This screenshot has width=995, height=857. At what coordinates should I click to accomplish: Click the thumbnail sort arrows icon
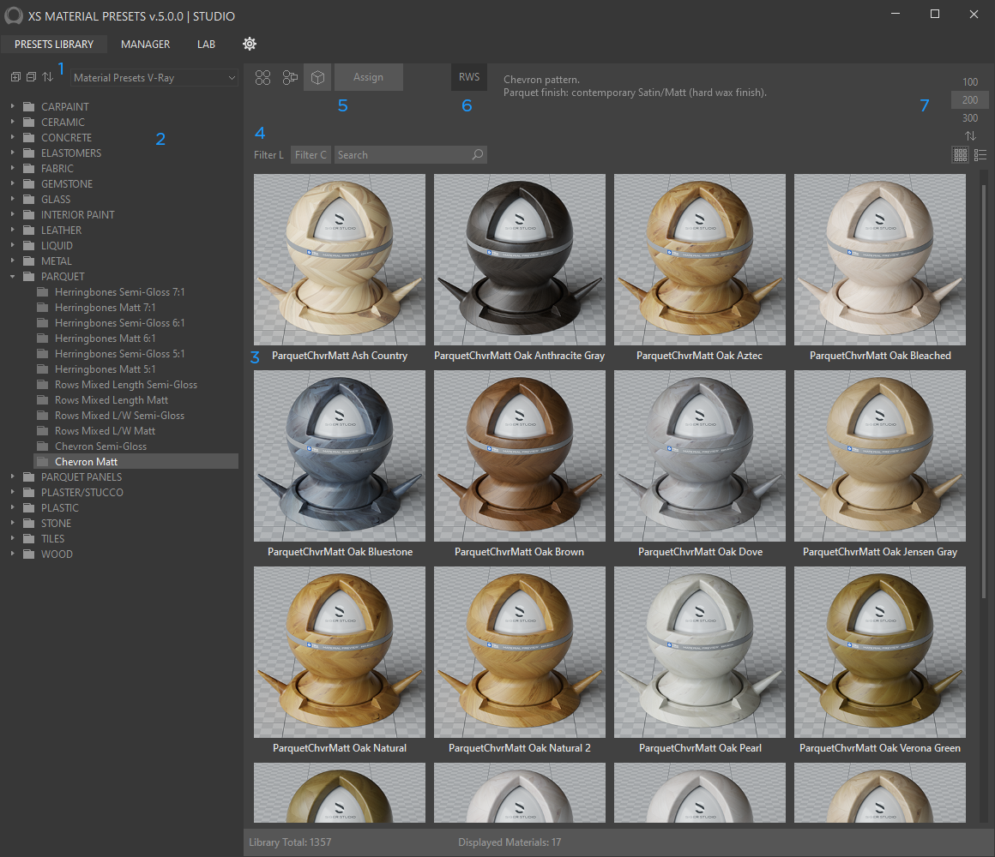coord(970,135)
